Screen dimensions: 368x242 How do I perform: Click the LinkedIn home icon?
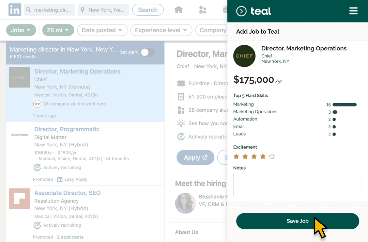(179, 10)
